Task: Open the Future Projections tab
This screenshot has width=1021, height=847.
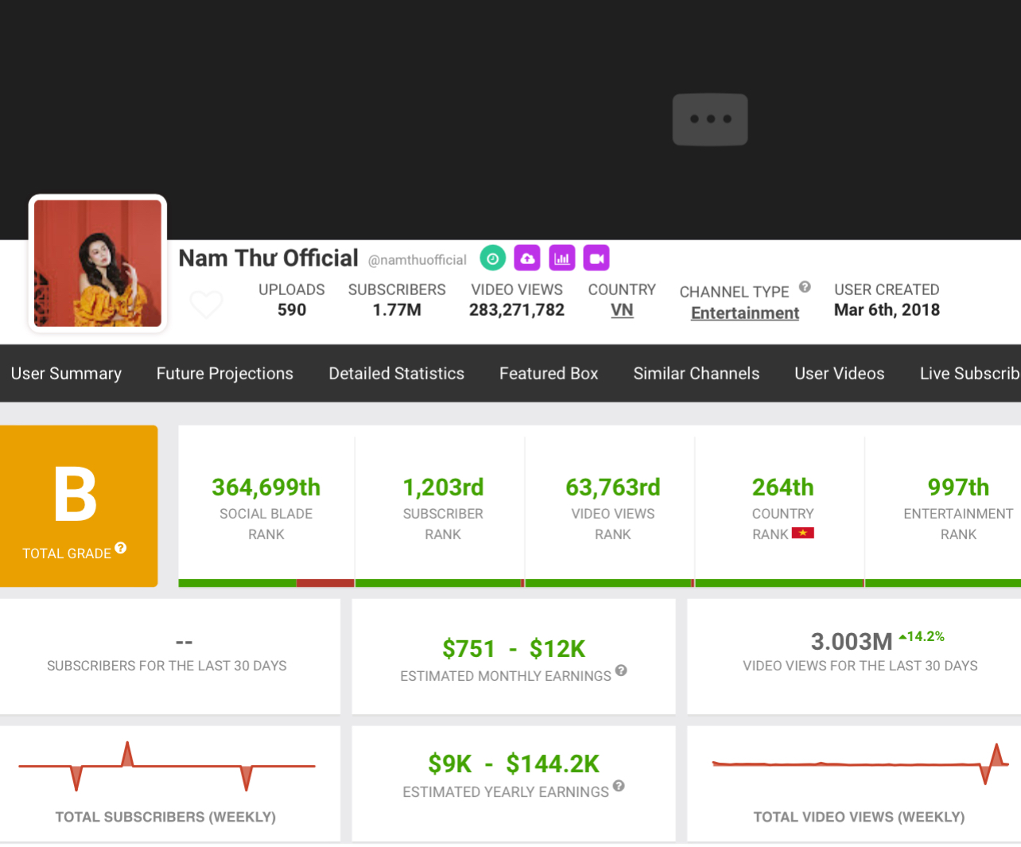Action: pyautogui.click(x=225, y=373)
